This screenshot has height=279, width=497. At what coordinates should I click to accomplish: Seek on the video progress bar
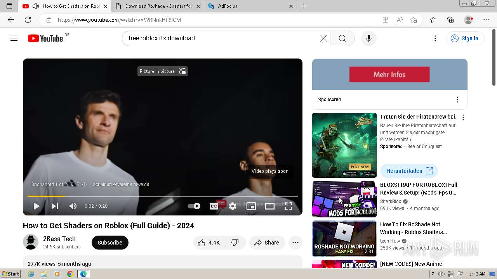point(163,196)
